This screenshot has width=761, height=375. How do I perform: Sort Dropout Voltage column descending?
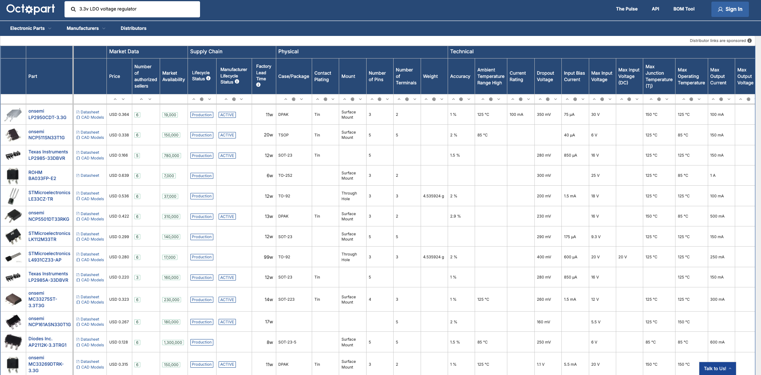tap(556, 99)
